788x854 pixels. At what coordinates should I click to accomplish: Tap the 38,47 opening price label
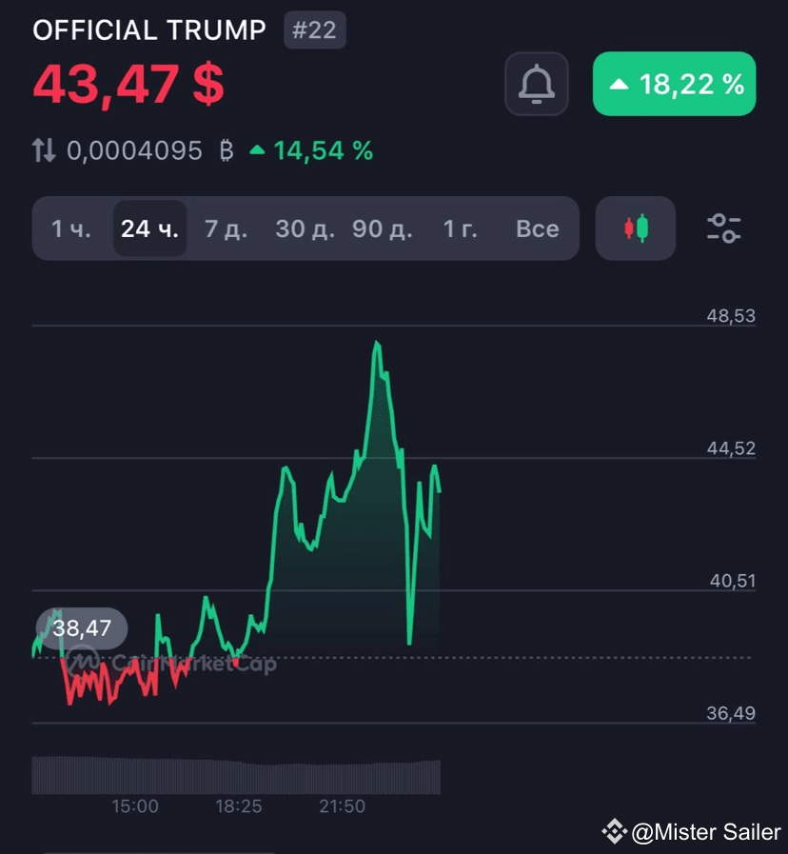click(82, 628)
